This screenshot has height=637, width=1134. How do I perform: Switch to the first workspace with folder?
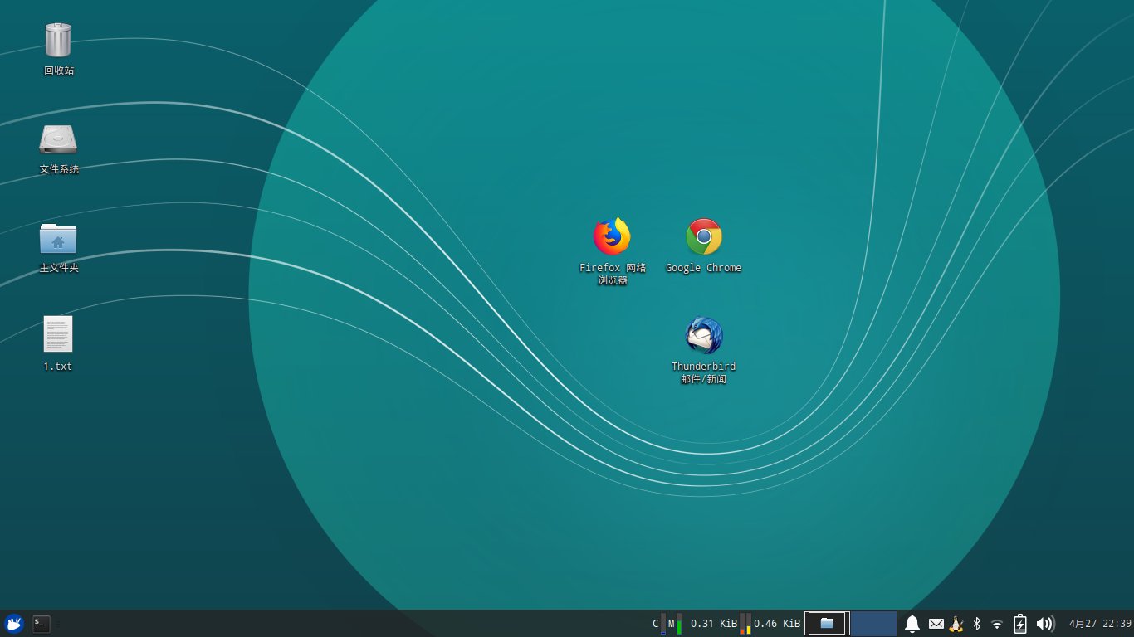click(827, 623)
